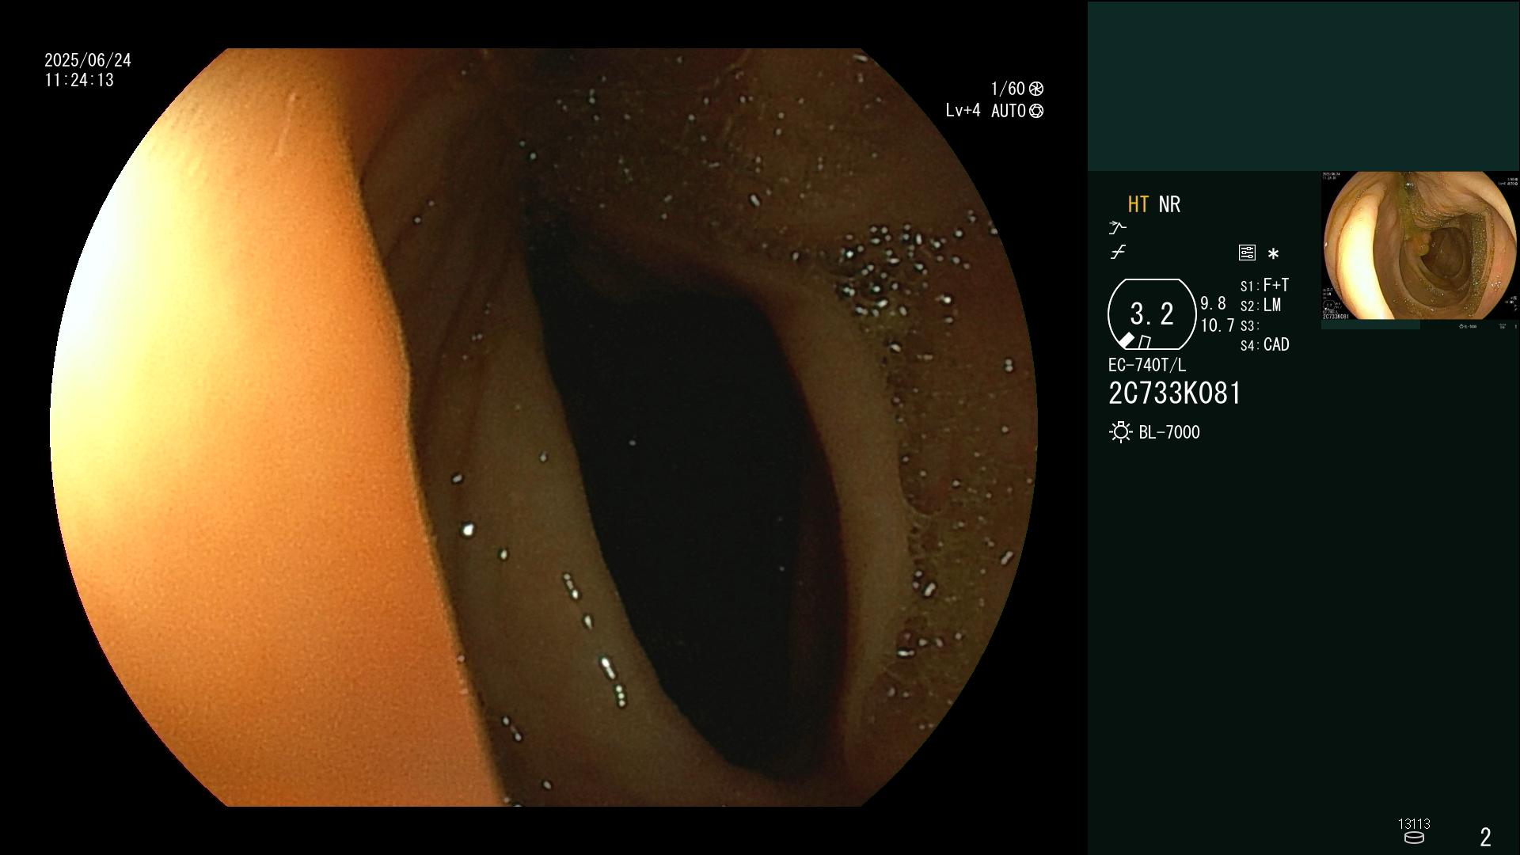This screenshot has width=1520, height=855.
Task: Click the NR noise reduction label
Action: 1169,204
